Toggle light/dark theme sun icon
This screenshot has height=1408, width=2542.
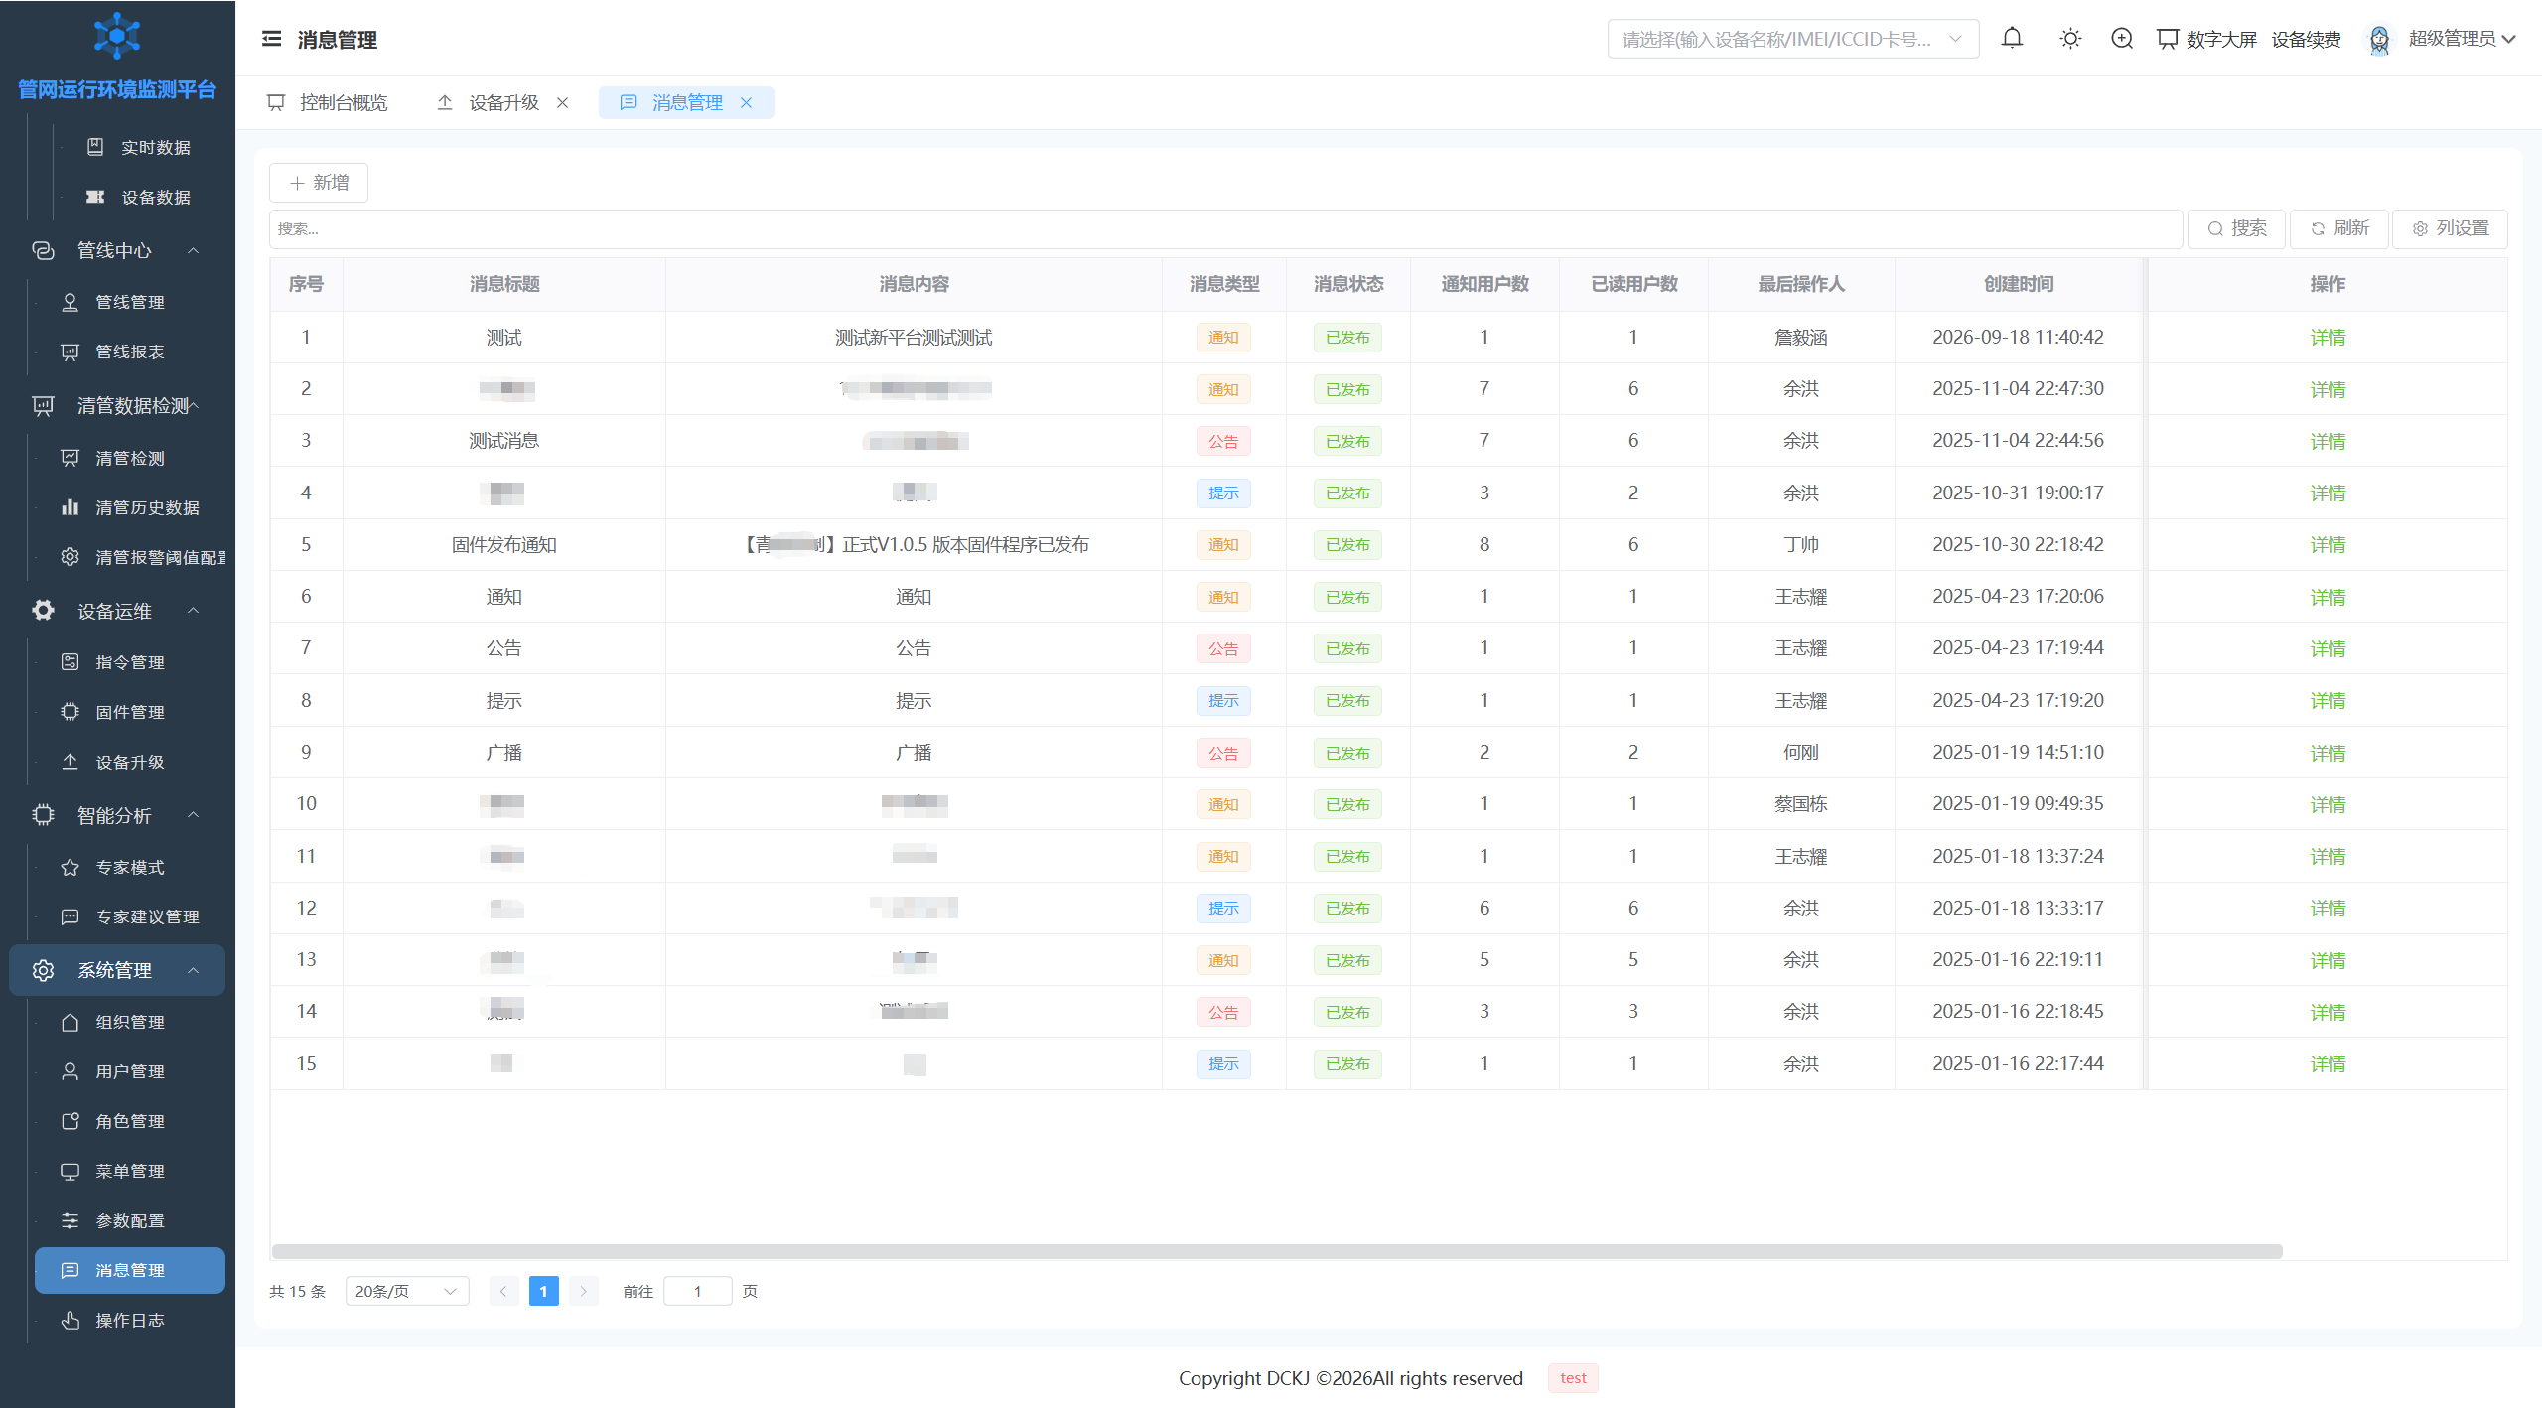(2070, 39)
